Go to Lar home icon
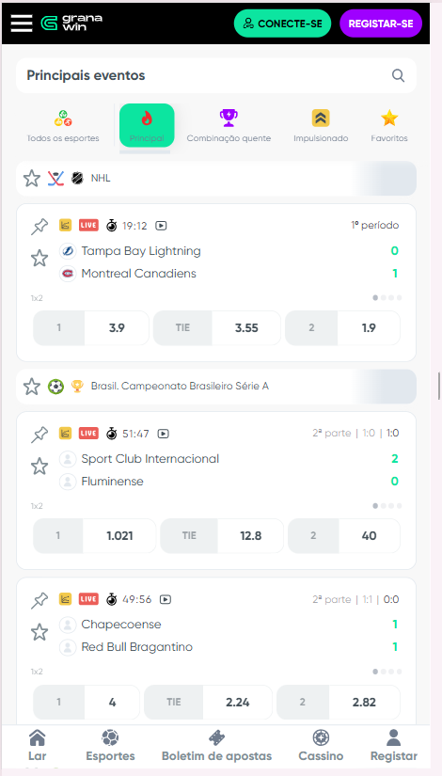Viewport: 442px width, 776px height. [x=37, y=745]
